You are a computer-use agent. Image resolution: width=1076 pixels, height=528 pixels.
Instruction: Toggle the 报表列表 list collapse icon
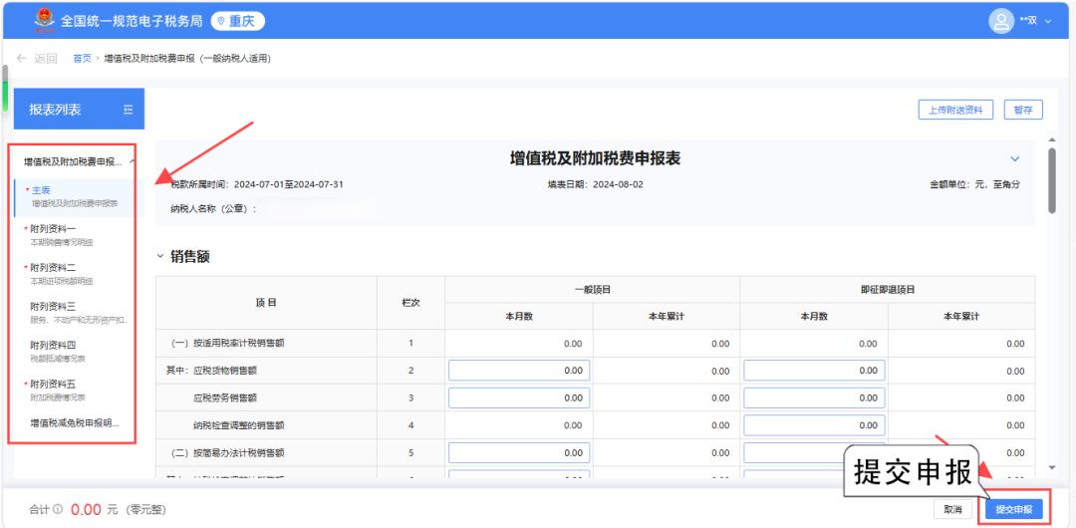(127, 110)
